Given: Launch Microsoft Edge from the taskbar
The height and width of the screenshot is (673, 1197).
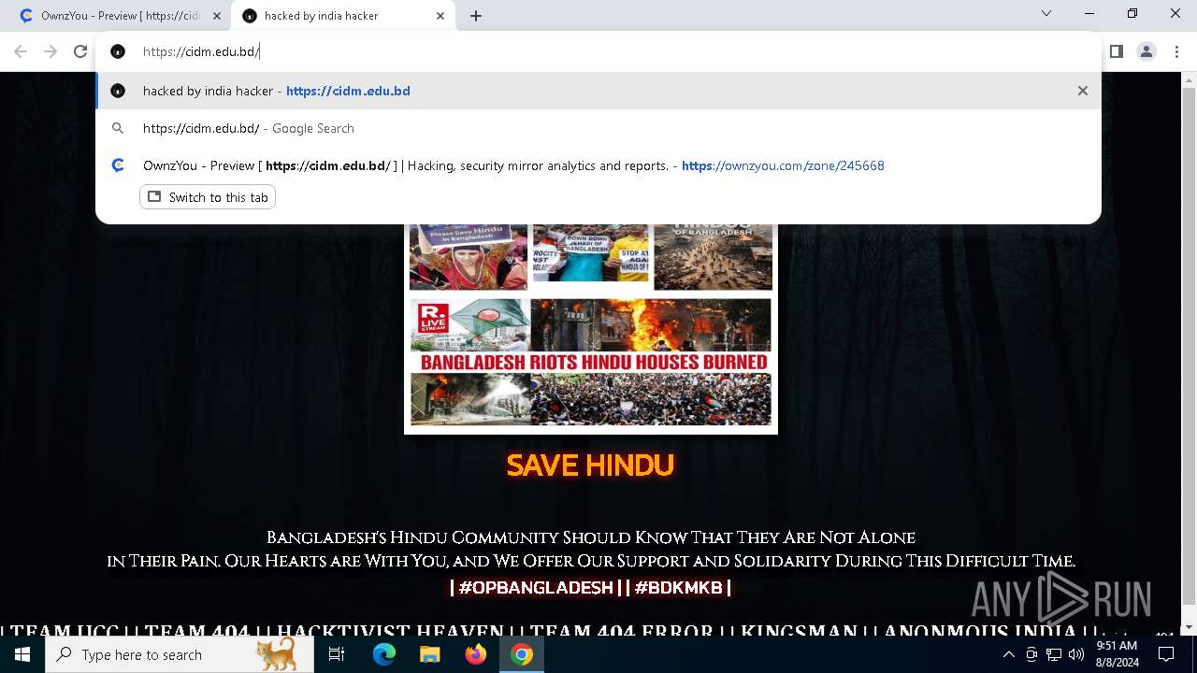Looking at the screenshot, I should (x=384, y=654).
